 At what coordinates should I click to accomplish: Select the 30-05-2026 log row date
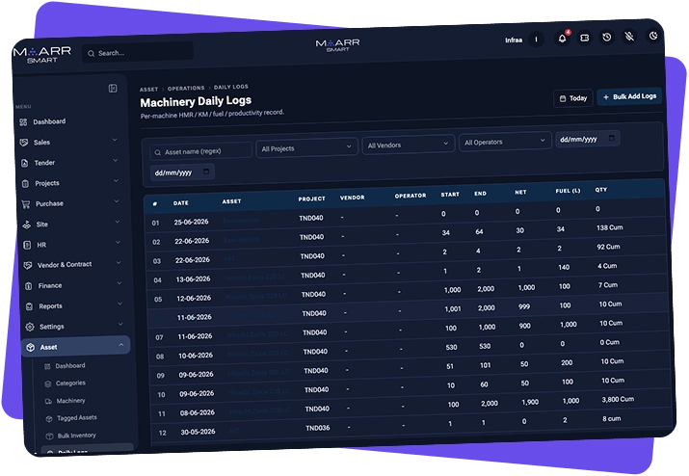(198, 432)
